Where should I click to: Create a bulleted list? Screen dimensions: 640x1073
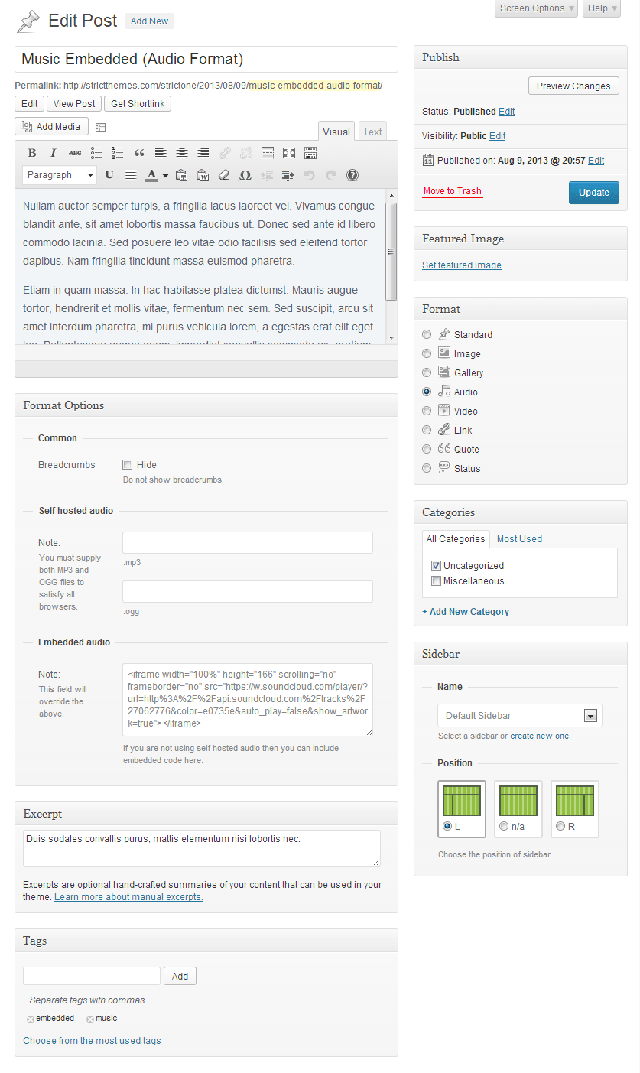[96, 153]
